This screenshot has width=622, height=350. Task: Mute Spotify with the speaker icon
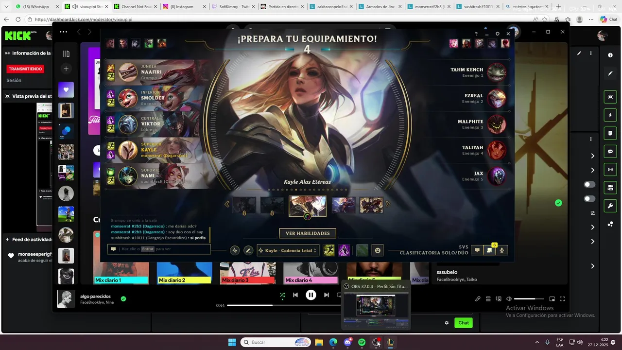click(x=509, y=298)
